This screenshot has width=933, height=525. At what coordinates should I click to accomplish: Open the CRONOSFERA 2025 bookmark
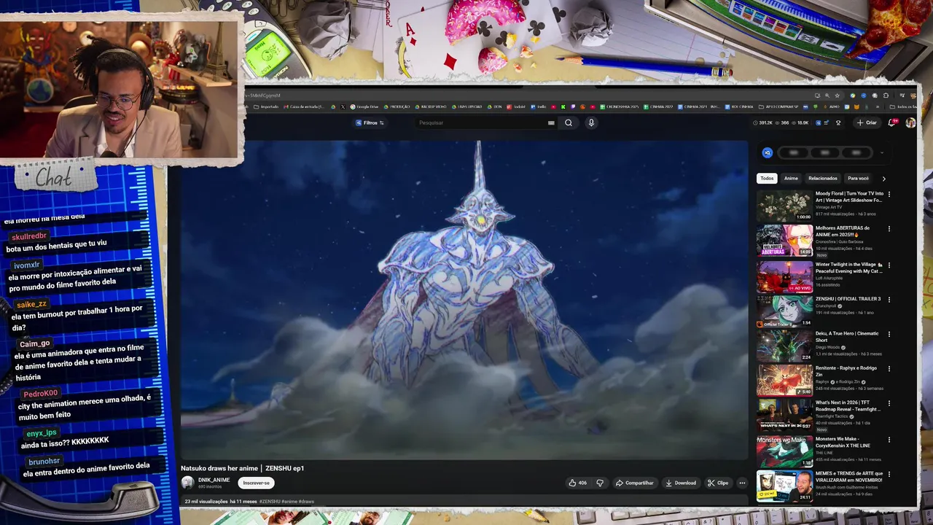(x=620, y=106)
